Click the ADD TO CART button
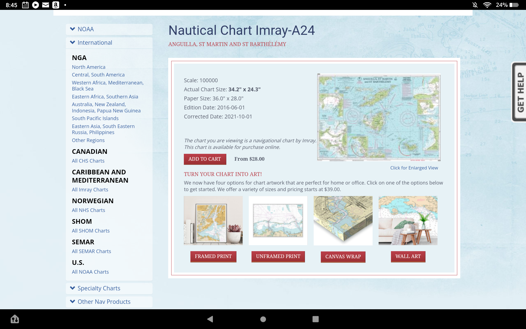Viewport: 526px width, 329px height. 205,159
